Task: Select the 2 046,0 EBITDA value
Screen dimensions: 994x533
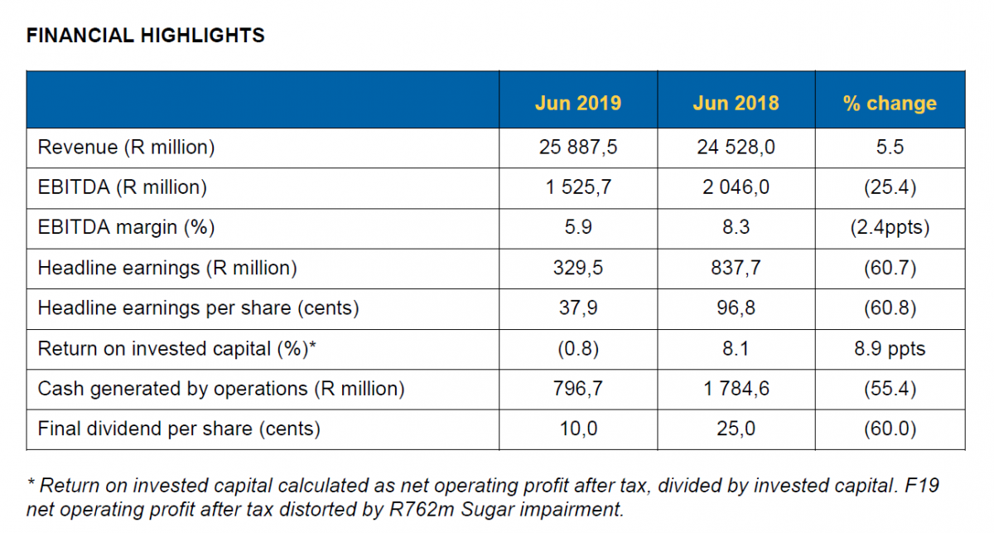Action: pyautogui.click(x=736, y=187)
